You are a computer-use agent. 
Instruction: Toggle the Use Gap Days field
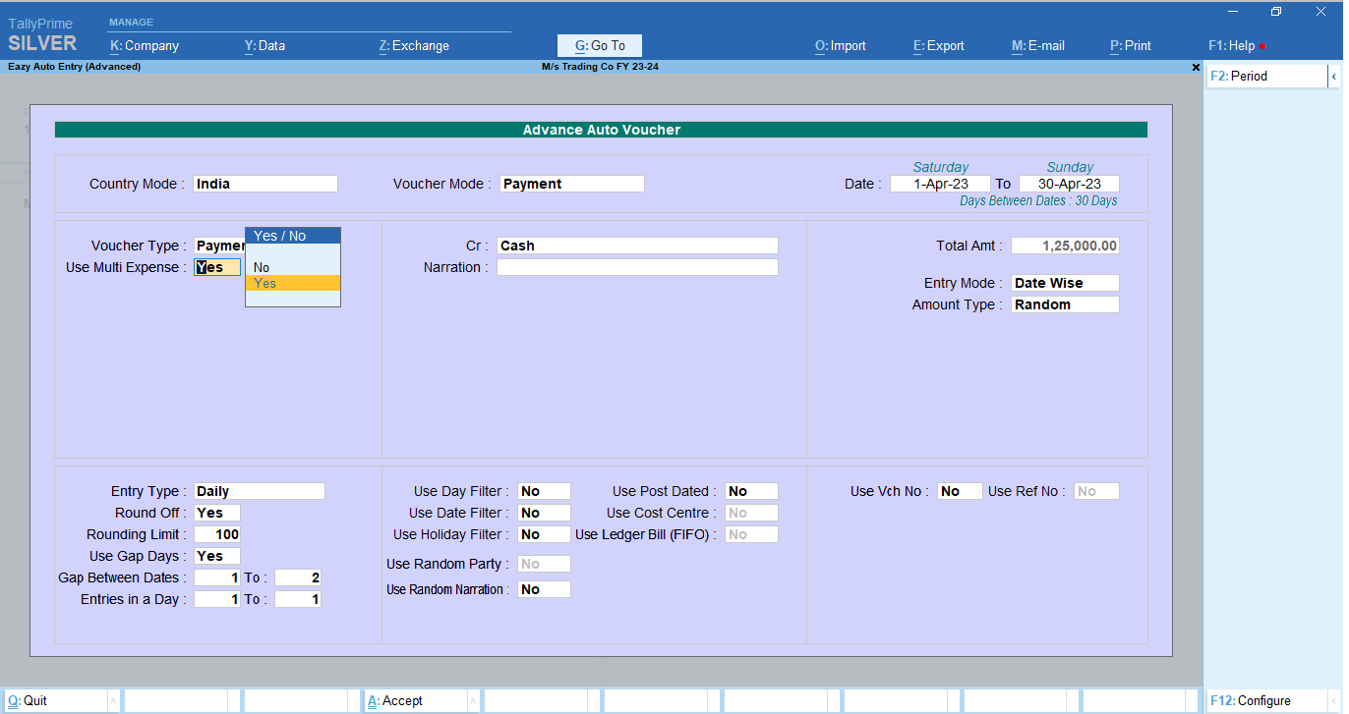217,556
